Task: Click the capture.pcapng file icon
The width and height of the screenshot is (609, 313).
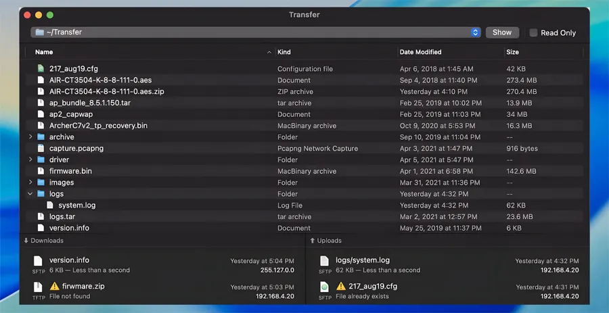Action: pos(41,148)
